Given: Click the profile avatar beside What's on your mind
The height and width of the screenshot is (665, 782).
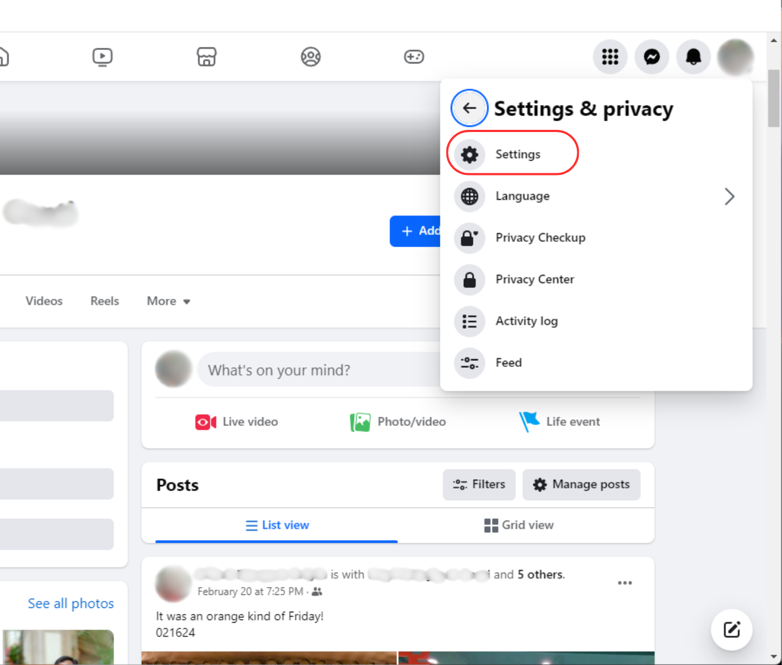Looking at the screenshot, I should click(x=174, y=369).
